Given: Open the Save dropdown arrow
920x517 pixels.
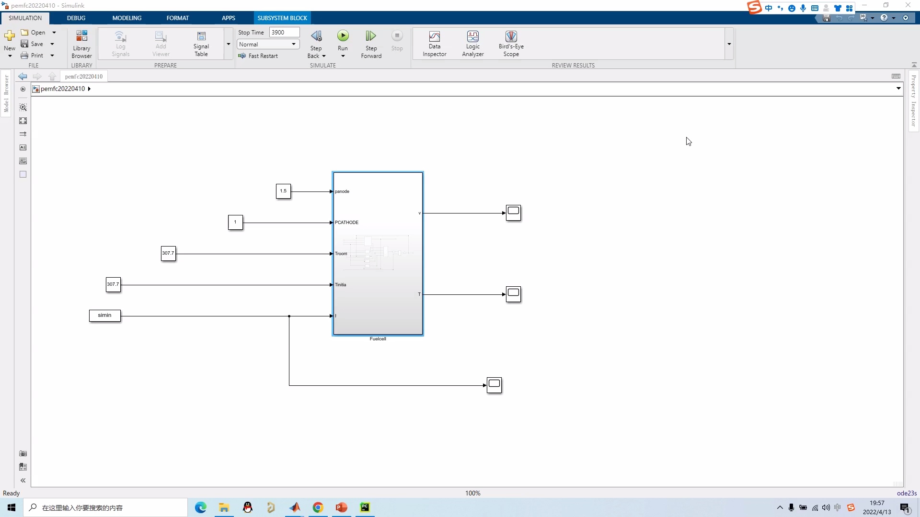Looking at the screenshot, I should (x=52, y=44).
